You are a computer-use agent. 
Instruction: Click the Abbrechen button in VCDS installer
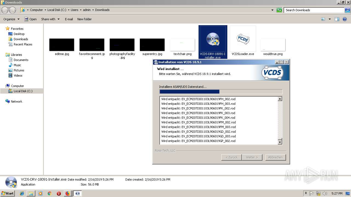tap(276, 157)
